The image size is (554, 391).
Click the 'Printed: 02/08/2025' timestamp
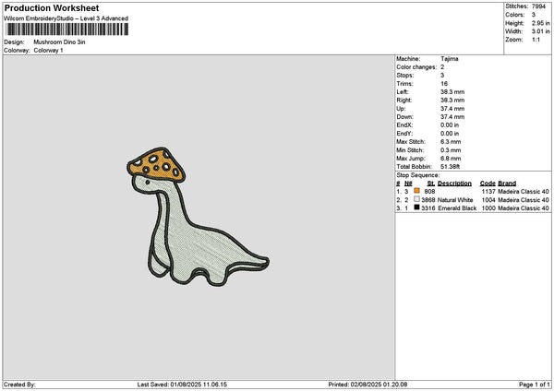367,385
